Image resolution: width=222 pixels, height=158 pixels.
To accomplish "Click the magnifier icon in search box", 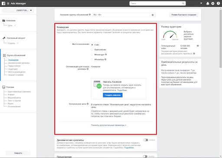I will (x=183, y=3).
